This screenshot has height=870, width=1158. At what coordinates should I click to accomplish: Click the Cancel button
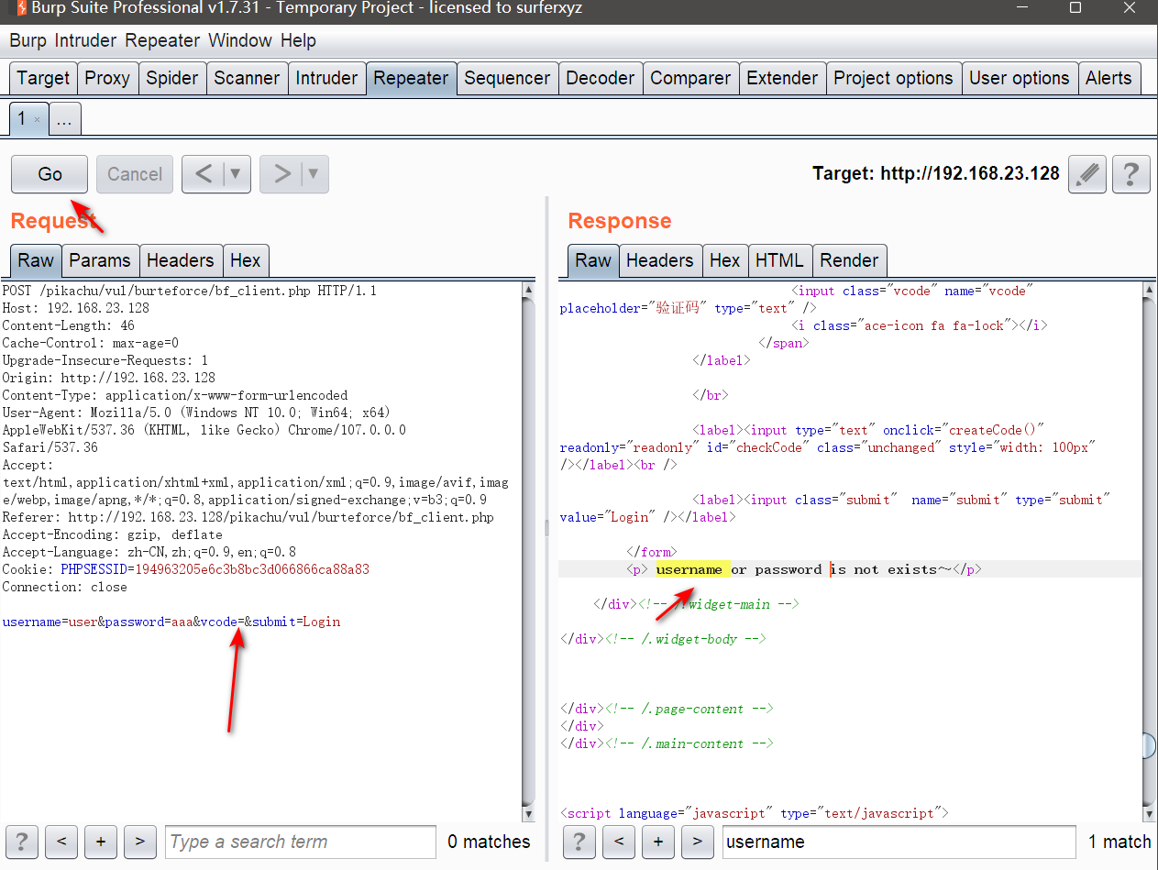tap(134, 174)
